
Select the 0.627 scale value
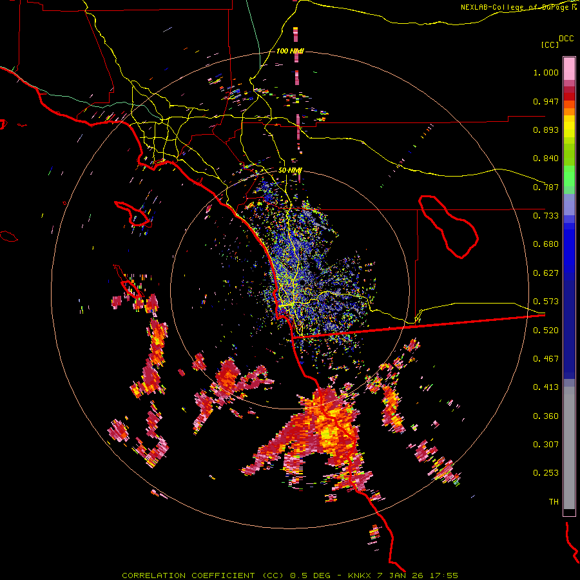[546, 273]
